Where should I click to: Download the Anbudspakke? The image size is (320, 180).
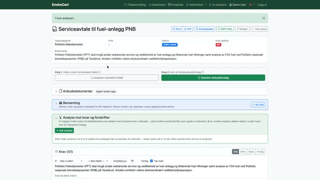tap(204, 29)
